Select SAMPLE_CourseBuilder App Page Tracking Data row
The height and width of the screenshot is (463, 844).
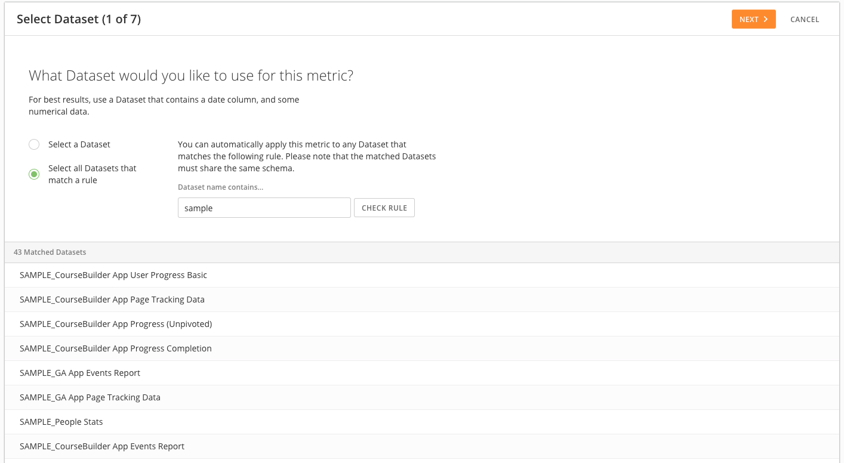point(421,300)
